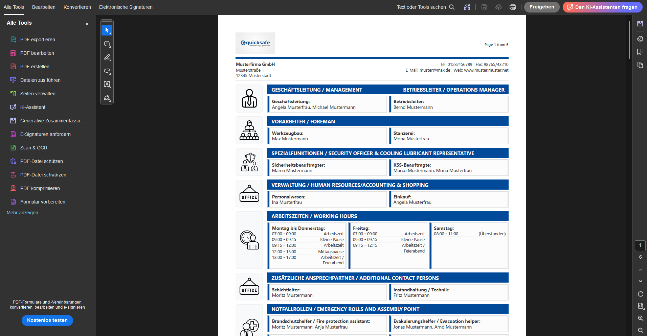
Task: Open the page thumbnails panel icon
Action: (640, 65)
